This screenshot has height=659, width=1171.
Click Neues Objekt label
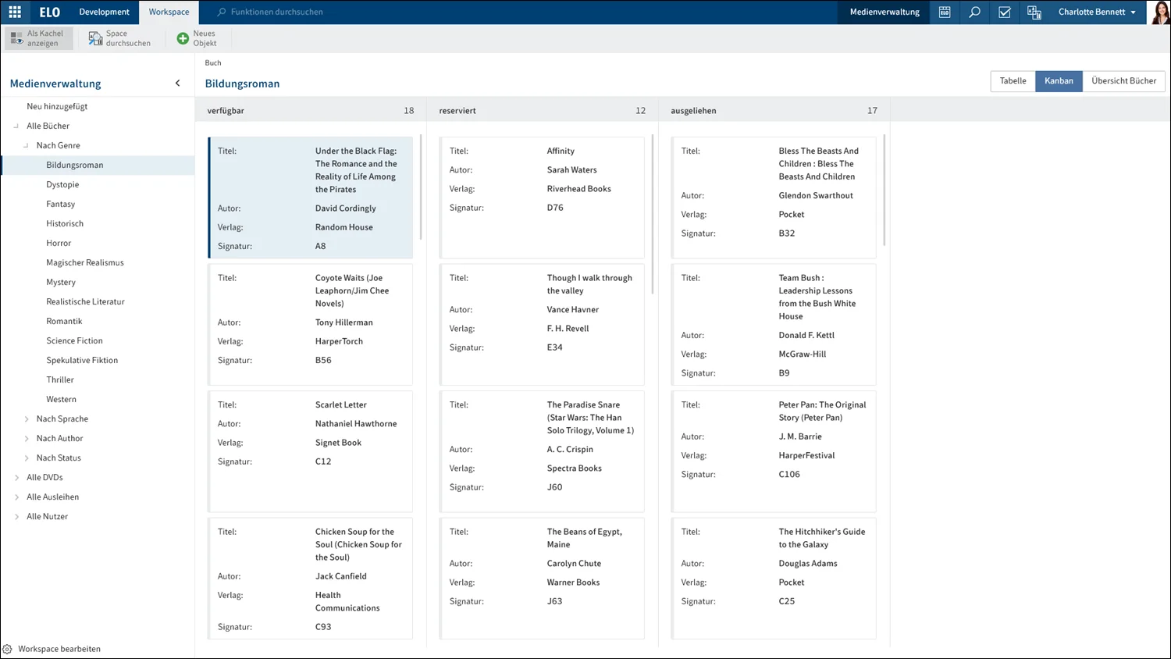point(205,38)
